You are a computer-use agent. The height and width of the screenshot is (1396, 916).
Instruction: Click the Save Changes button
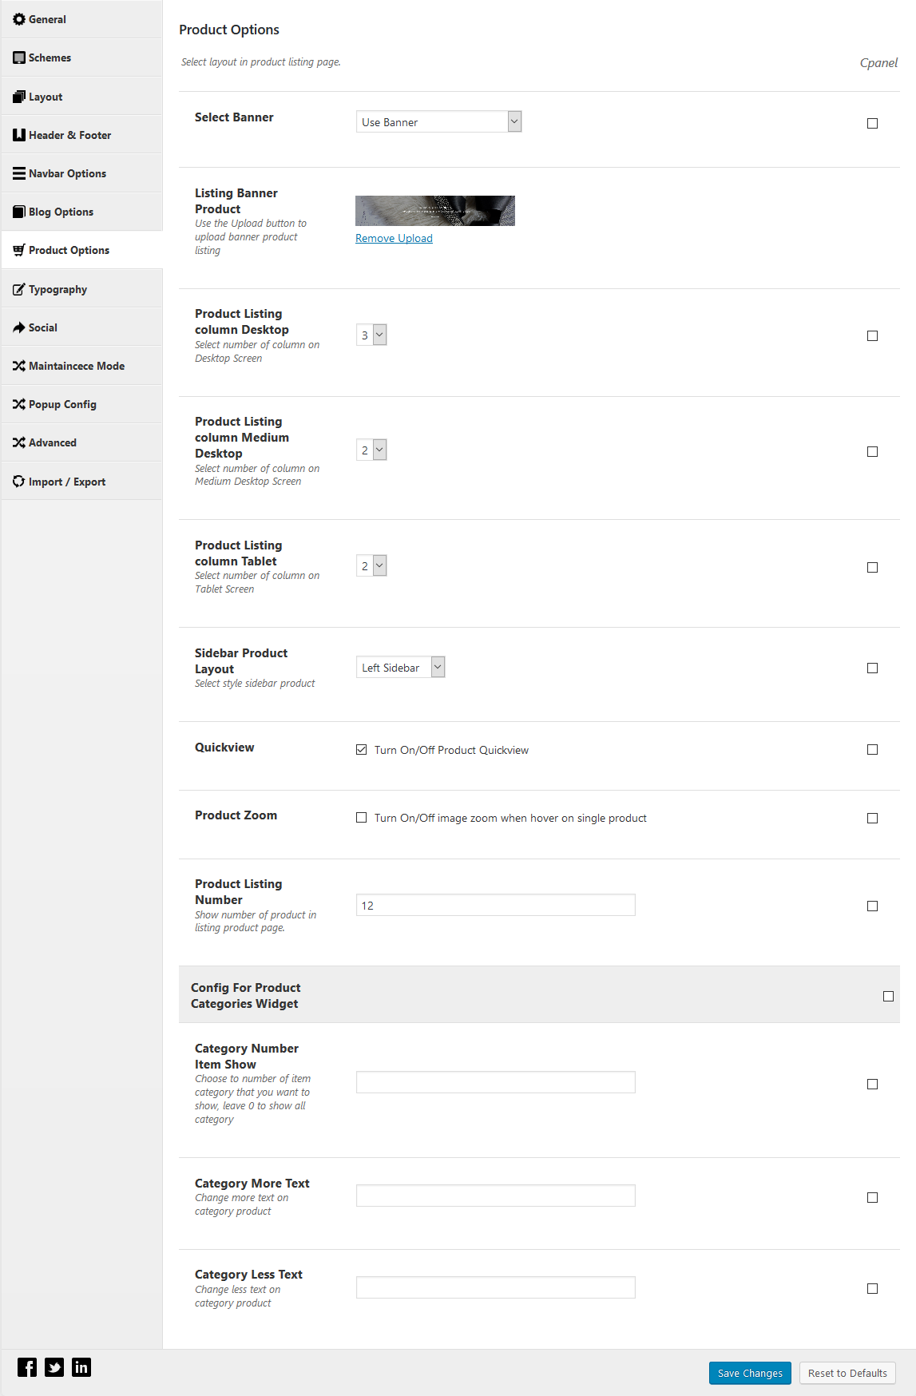click(750, 1373)
